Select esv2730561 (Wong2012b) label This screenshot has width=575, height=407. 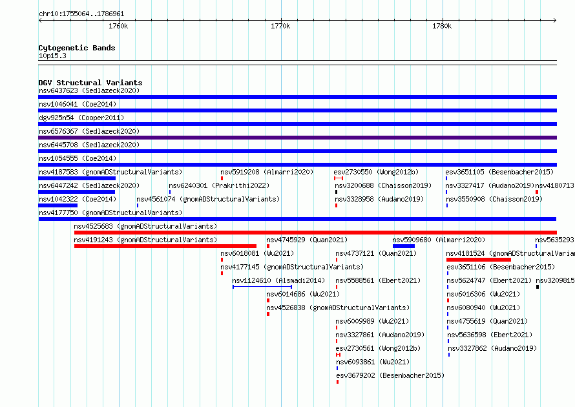pyautogui.click(x=378, y=348)
